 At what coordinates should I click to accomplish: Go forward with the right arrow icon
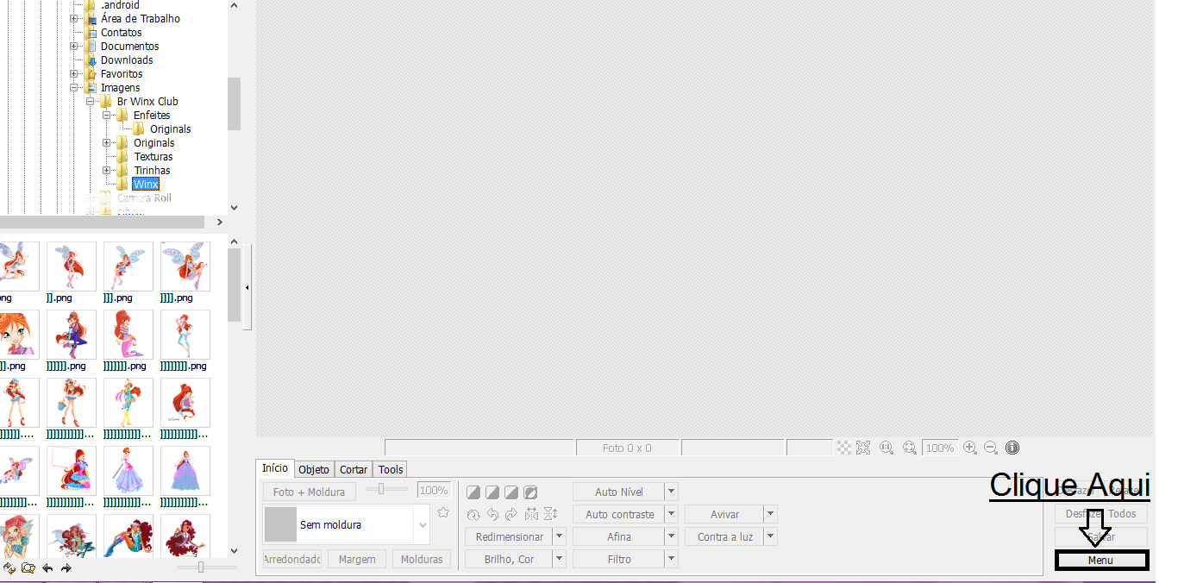pos(66,568)
